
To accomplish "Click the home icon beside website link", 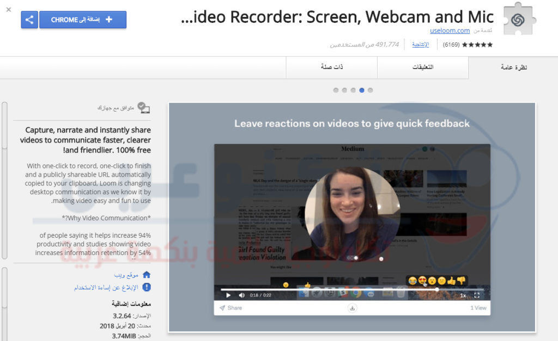I will coord(147,275).
